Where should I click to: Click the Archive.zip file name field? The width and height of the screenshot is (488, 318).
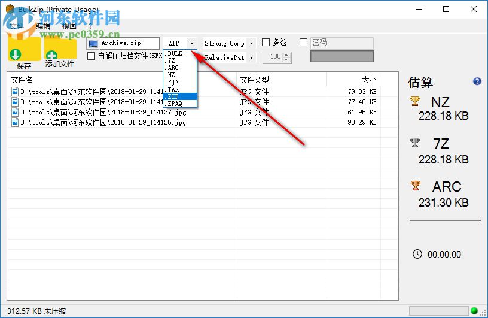point(130,43)
